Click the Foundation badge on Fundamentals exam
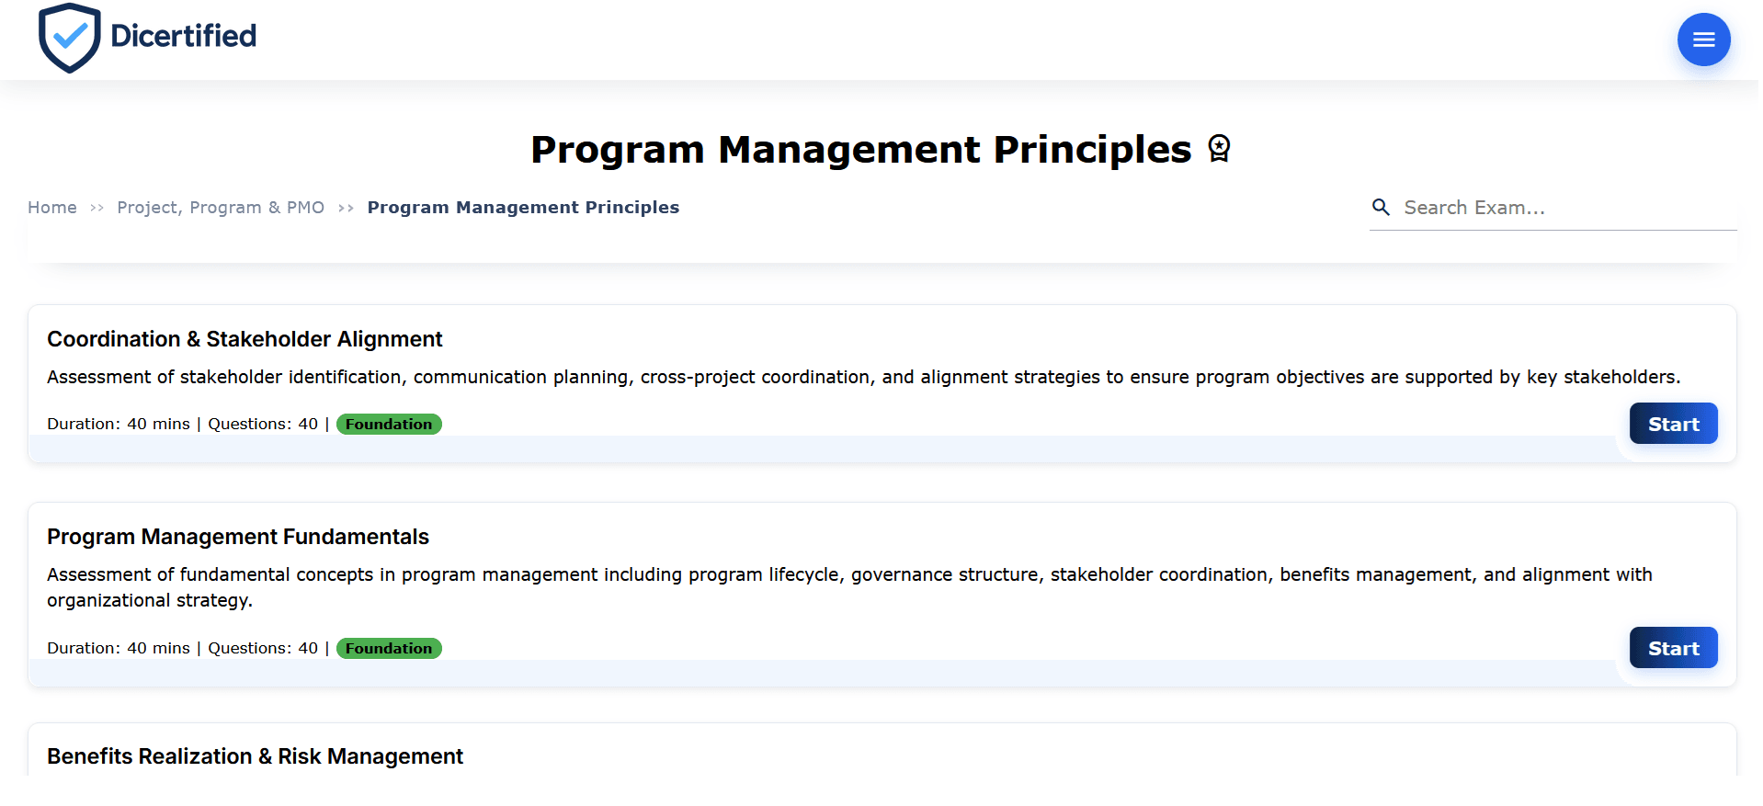The image size is (1763, 806). pos(388,648)
